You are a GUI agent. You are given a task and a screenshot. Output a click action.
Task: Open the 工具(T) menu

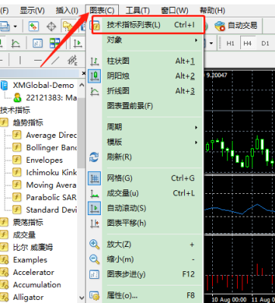tap(138, 11)
